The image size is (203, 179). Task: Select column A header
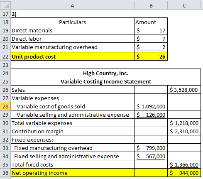coord(72,6)
